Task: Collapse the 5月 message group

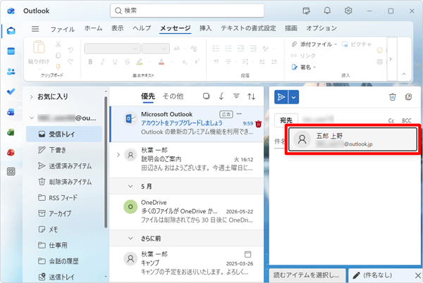Action: click(x=130, y=187)
